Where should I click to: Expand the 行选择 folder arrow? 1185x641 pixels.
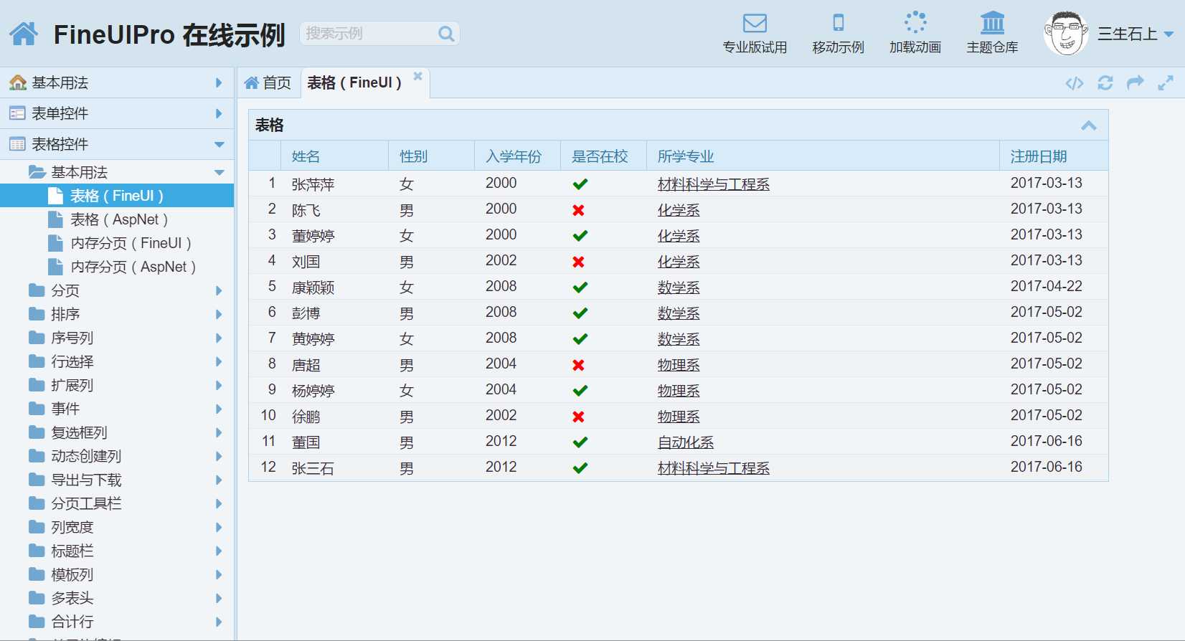point(219,361)
